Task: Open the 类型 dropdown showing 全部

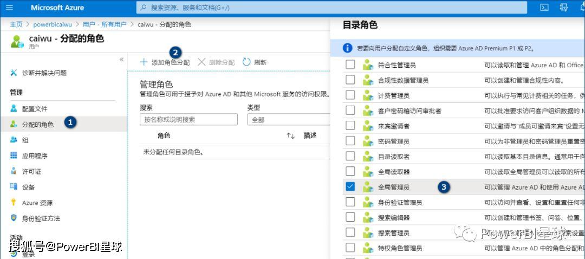Action: 288,120
